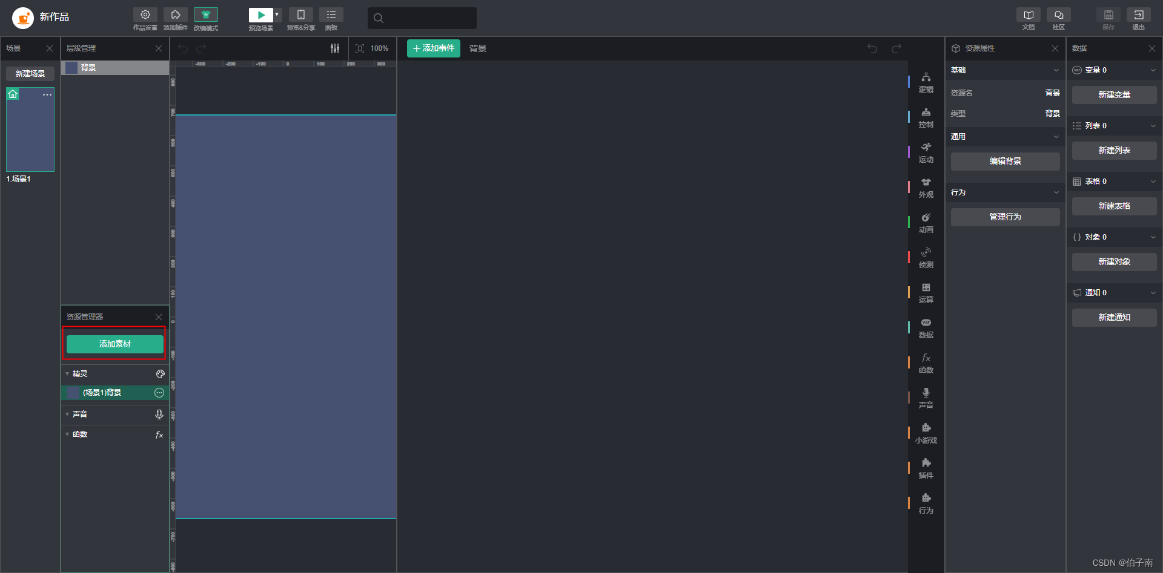The height and width of the screenshot is (573, 1163).
Task: Open 插件 block category
Action: click(926, 469)
